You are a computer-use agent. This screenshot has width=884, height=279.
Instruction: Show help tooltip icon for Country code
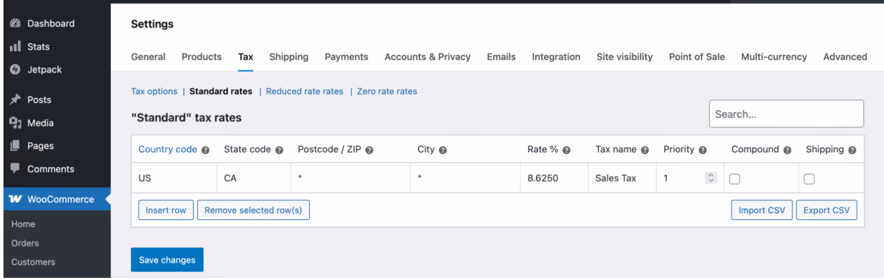205,150
